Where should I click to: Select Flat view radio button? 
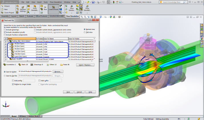[x=84, y=32]
